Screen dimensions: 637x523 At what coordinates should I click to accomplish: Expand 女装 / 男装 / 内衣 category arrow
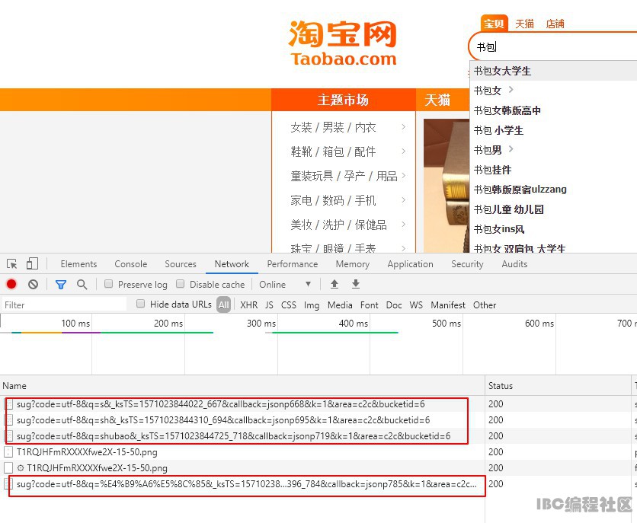403,127
